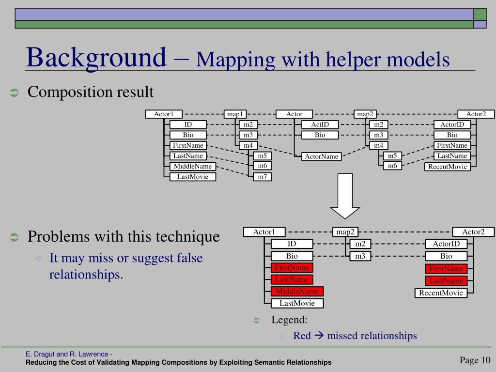Select "ActorID" in the lower diagram

446,244
